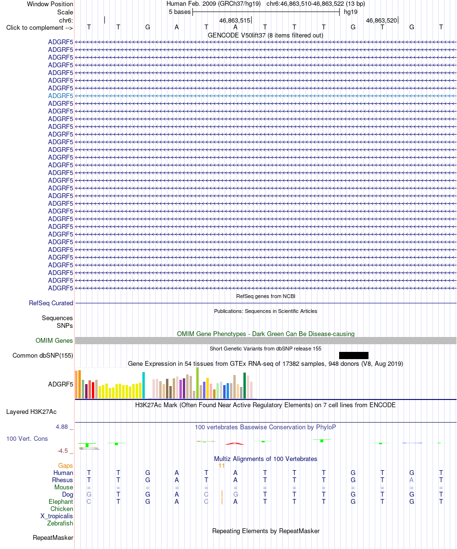The image size is (457, 549).
Task: Click the 'Dog' alignment row label
Action: (x=68, y=495)
